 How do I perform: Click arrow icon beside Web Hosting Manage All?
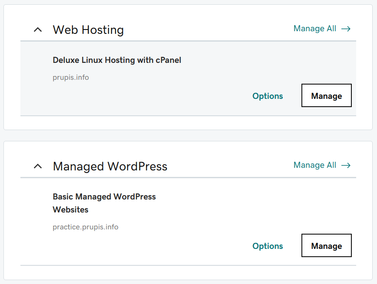[x=346, y=29]
